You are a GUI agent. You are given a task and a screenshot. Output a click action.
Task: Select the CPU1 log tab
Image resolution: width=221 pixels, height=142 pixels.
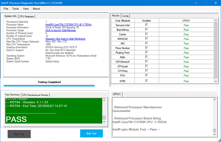pos(117,94)
